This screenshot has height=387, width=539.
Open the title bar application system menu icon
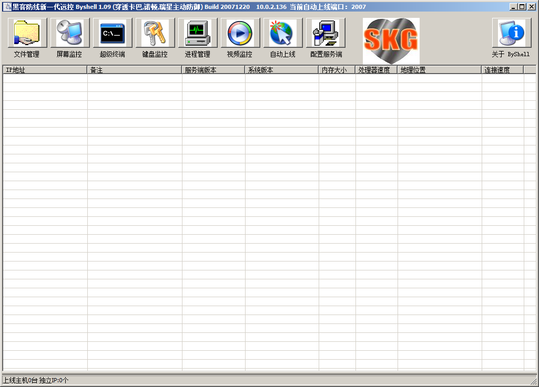click(7, 7)
